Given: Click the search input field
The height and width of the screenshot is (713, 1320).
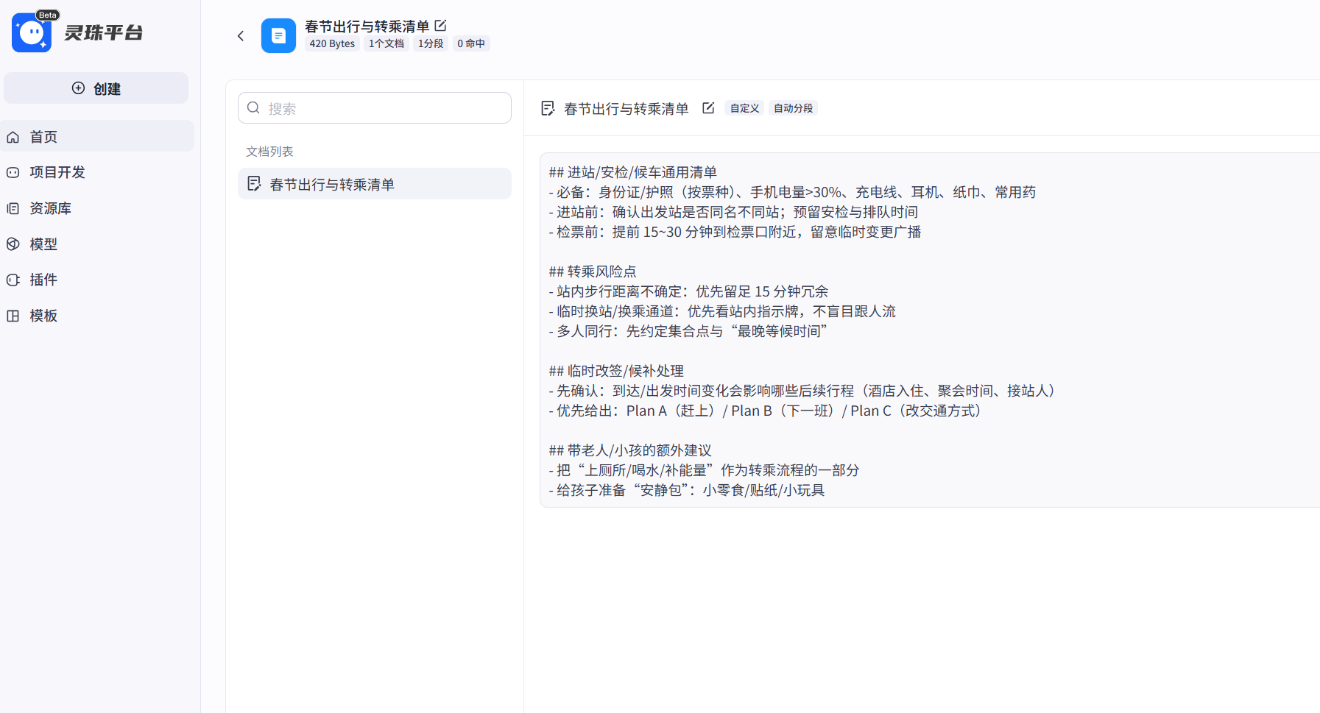Looking at the screenshot, I should tap(375, 108).
